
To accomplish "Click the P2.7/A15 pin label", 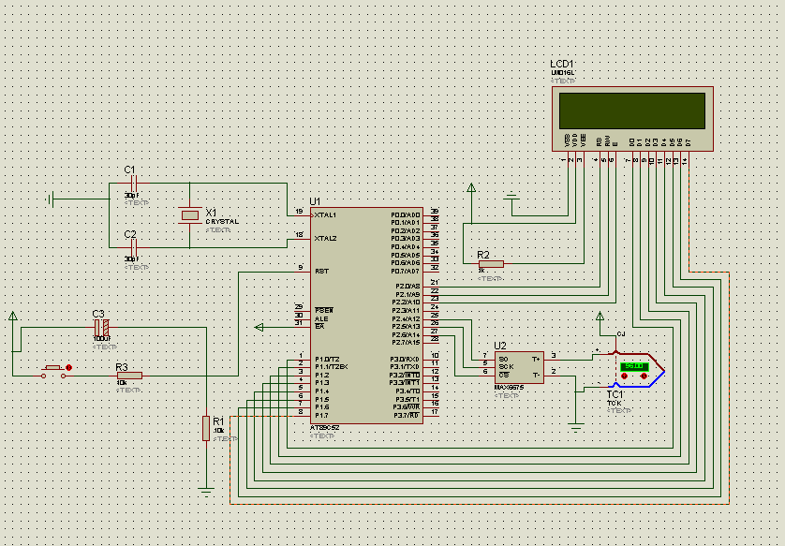I will (x=406, y=343).
